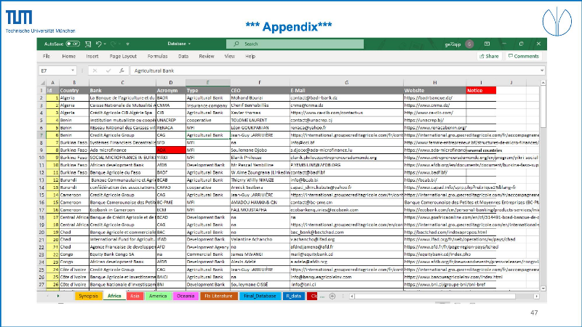This screenshot has height=327, width=582.
Task: Click the Comments button
Action: (x=523, y=56)
